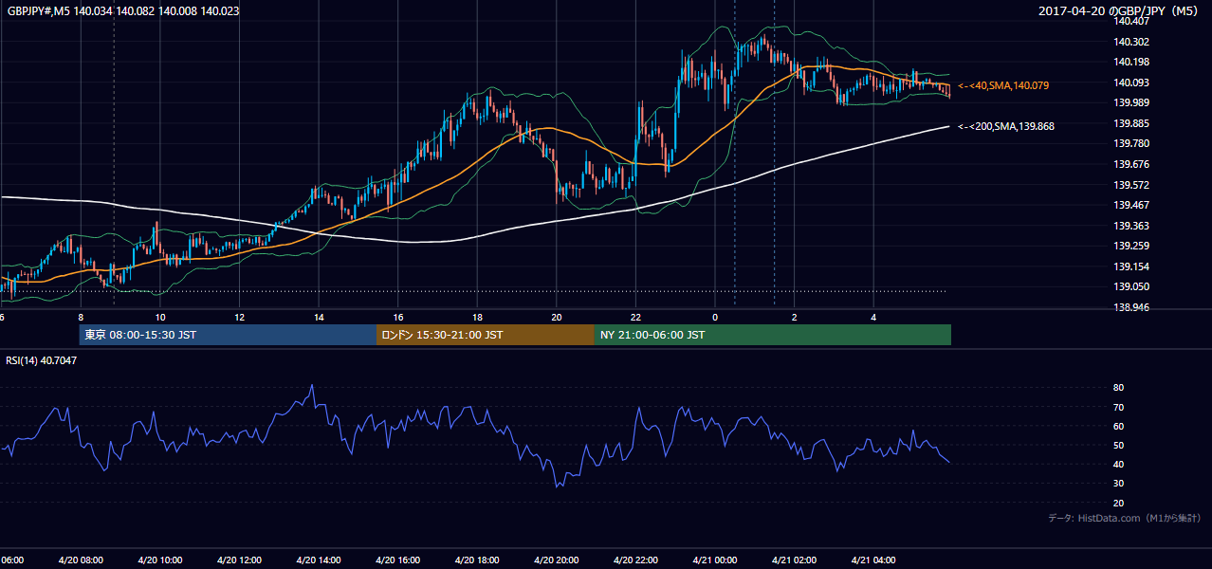Image resolution: width=1212 pixels, height=569 pixels.
Task: Click hour label 14 under the price chart
Action: coord(319,317)
